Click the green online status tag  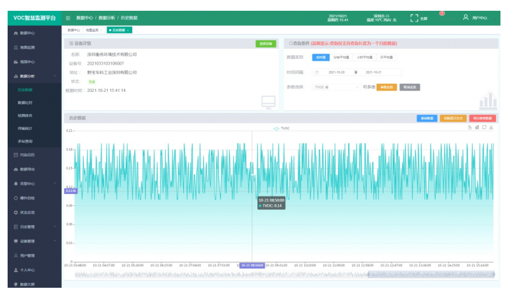pyautogui.click(x=91, y=82)
